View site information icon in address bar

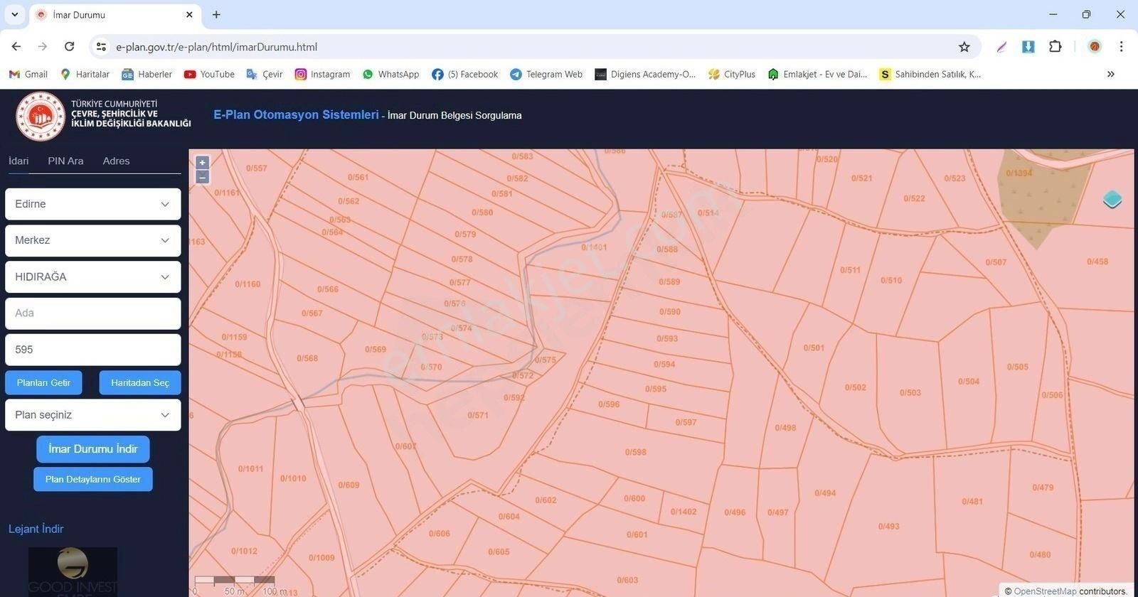[101, 47]
